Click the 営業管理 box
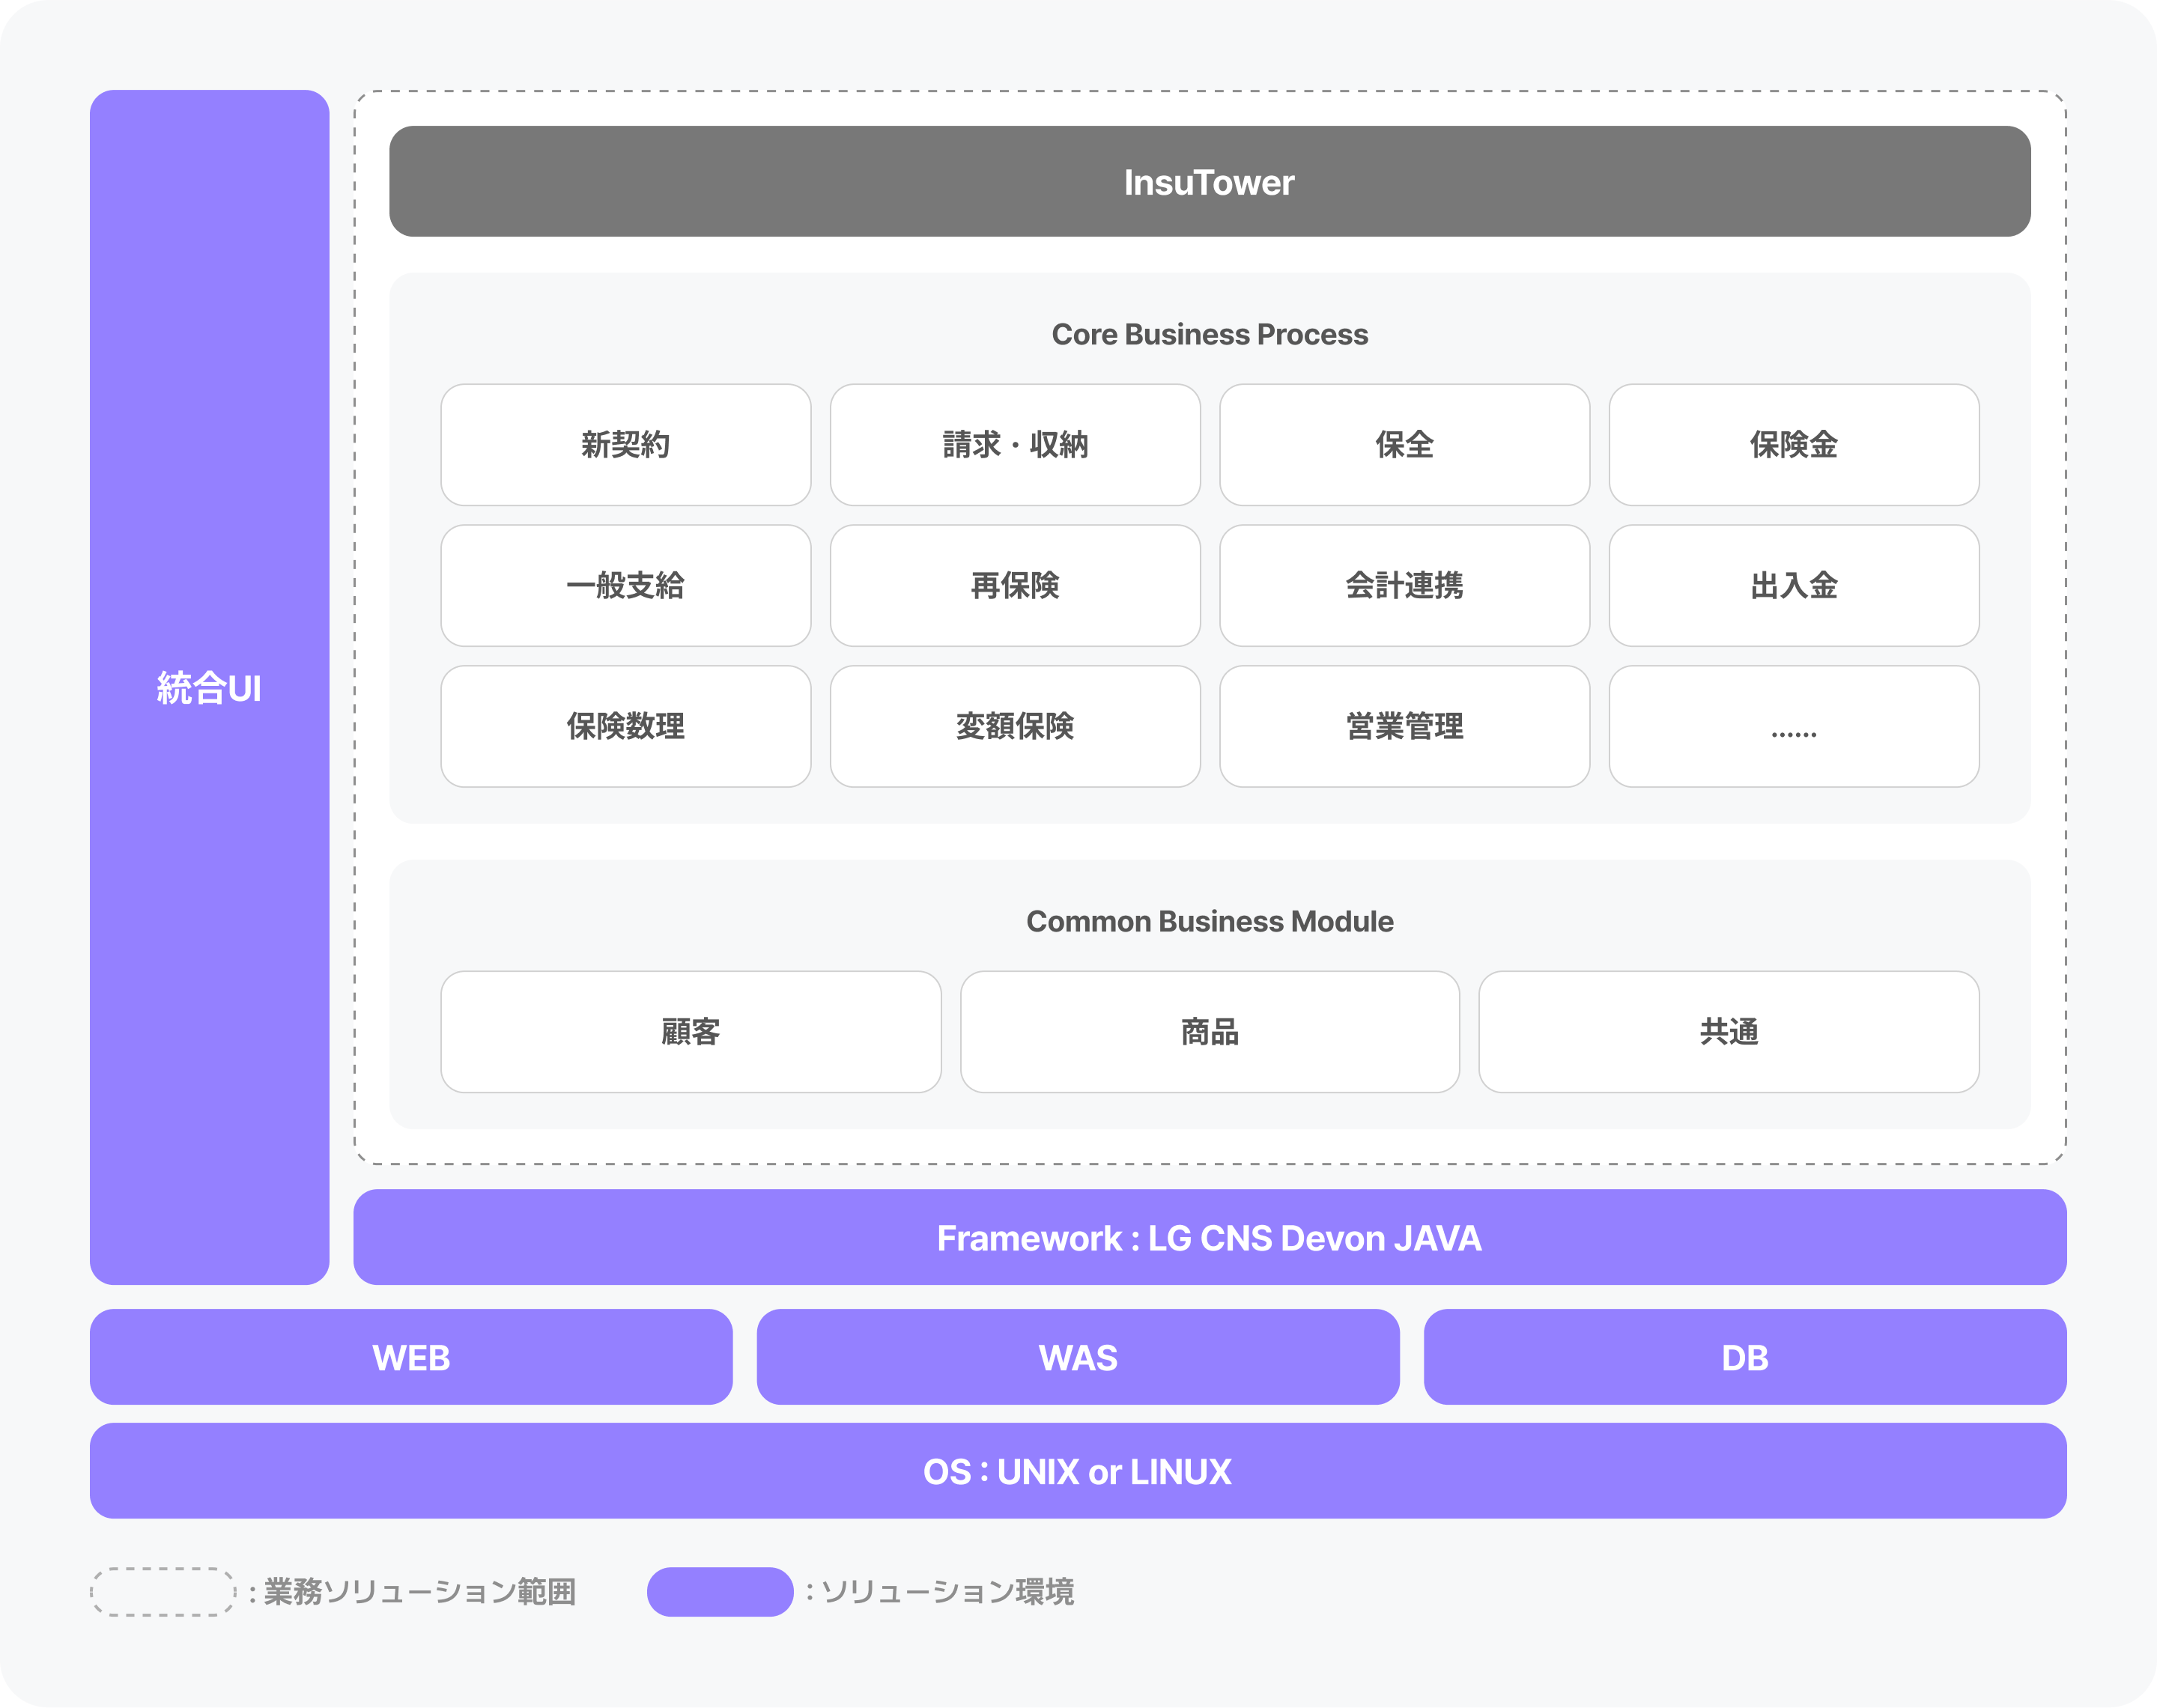The height and width of the screenshot is (1708, 2157). [x=1404, y=727]
